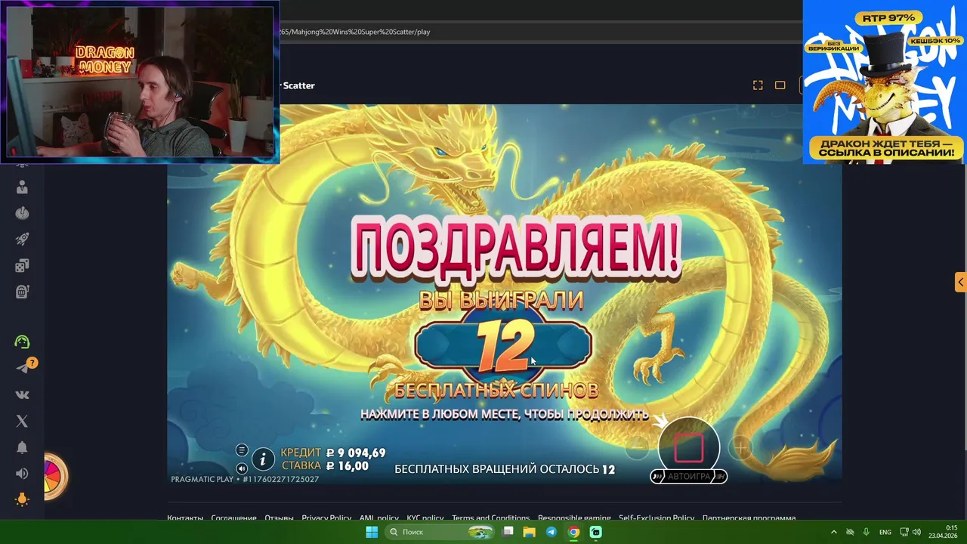
Task: Mute the slot sound via the small speaker icon
Action: [242, 468]
